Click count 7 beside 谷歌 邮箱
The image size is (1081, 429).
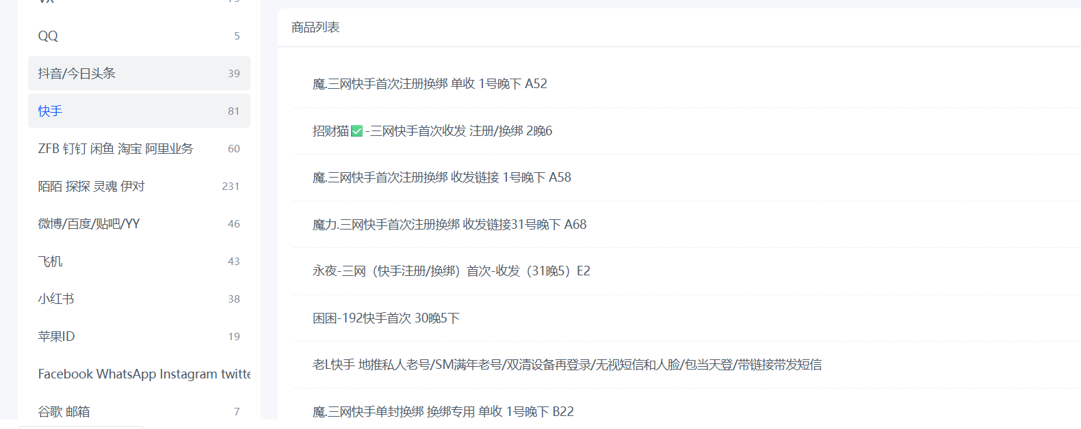click(x=237, y=412)
